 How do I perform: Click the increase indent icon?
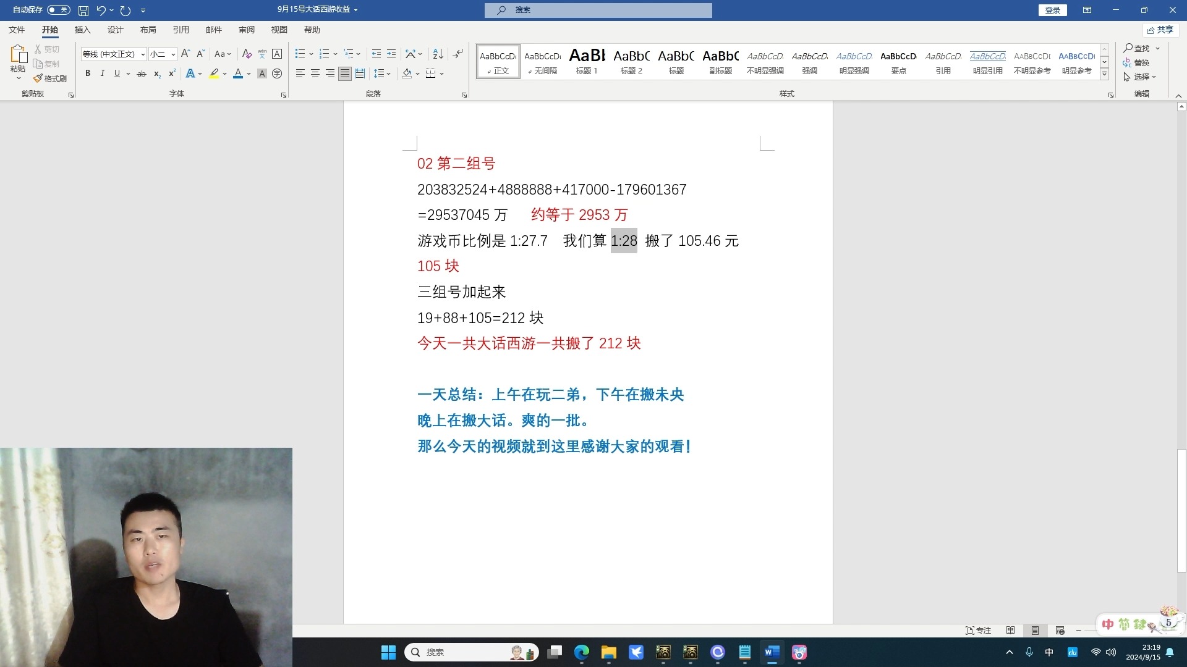[x=391, y=54]
